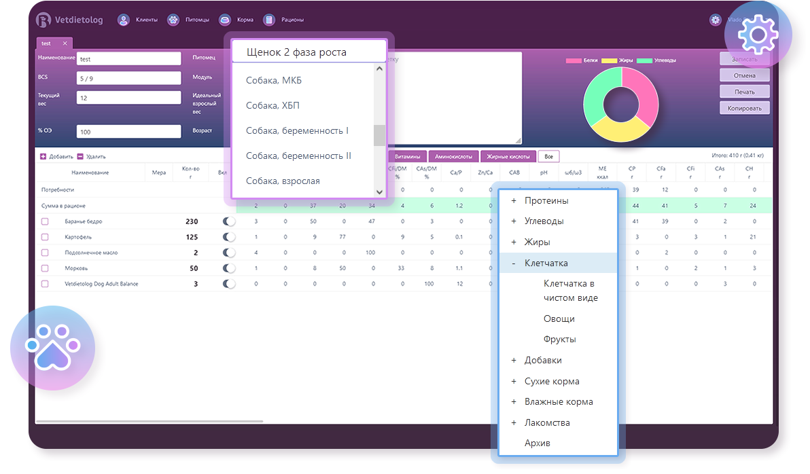Expand the Протеины category
The width and height of the screenshot is (810, 474).
click(514, 201)
